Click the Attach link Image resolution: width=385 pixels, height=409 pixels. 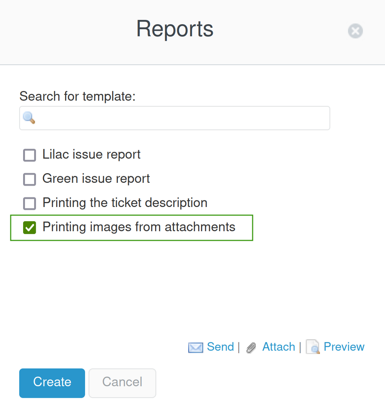(278, 347)
